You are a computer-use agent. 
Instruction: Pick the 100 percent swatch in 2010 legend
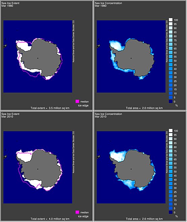[170, 130]
